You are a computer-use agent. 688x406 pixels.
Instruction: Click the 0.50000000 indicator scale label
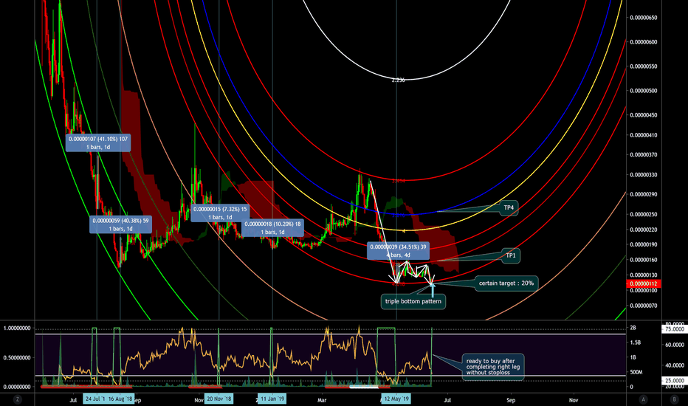coord(17,358)
